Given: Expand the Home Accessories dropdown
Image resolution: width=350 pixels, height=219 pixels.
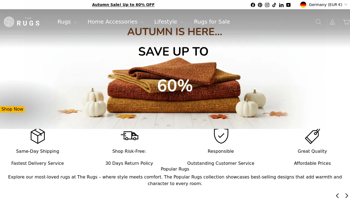Looking at the screenshot, I should coord(115,22).
